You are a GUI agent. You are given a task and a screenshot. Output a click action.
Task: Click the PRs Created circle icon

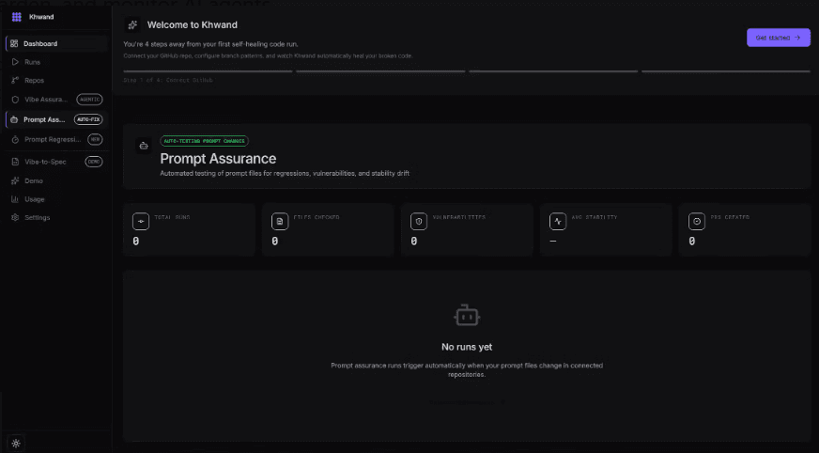click(x=696, y=221)
